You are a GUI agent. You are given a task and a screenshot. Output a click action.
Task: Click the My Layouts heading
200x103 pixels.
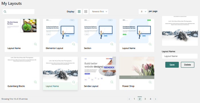pyautogui.click(x=12, y=3)
